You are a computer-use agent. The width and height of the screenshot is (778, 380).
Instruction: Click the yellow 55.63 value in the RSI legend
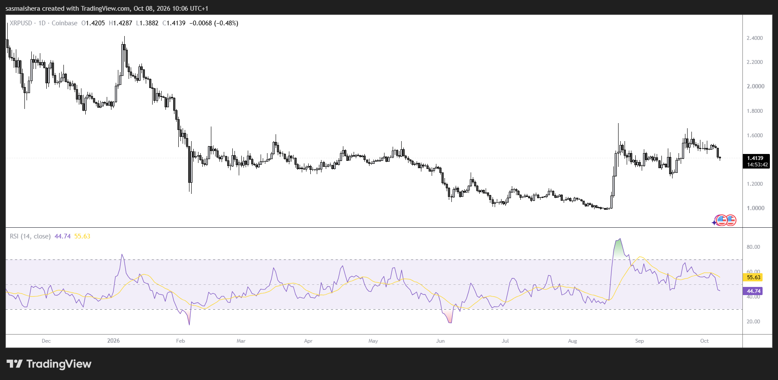(82, 236)
